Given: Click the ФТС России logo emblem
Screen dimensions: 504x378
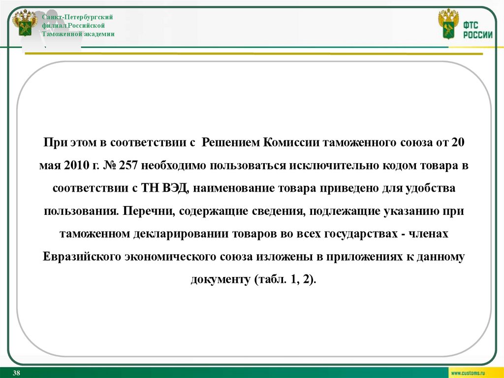Looking at the screenshot, I should coord(449,24).
